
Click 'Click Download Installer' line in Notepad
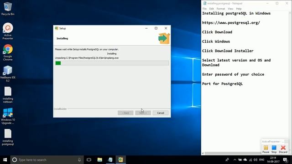(x=228, y=51)
